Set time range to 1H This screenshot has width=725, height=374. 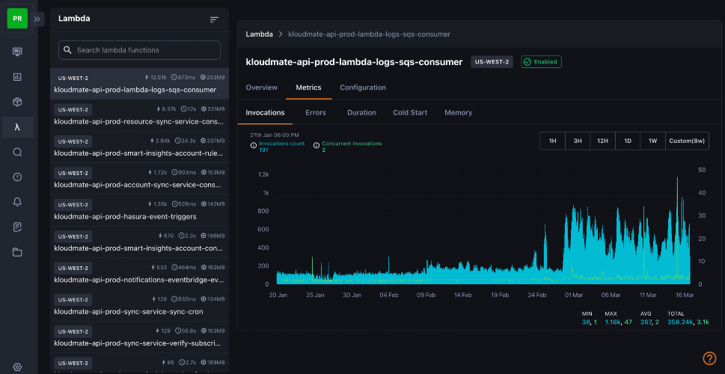click(x=552, y=141)
